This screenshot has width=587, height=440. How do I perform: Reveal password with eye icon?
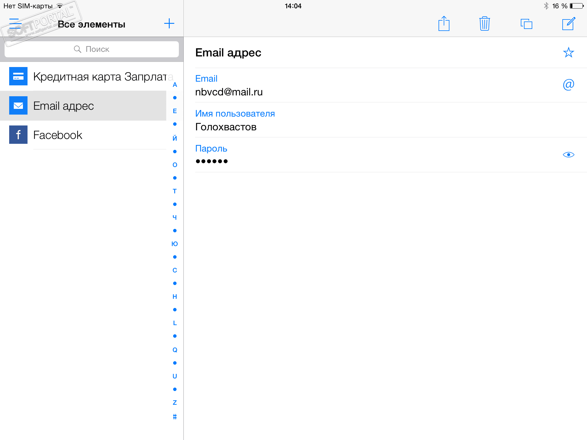568,155
